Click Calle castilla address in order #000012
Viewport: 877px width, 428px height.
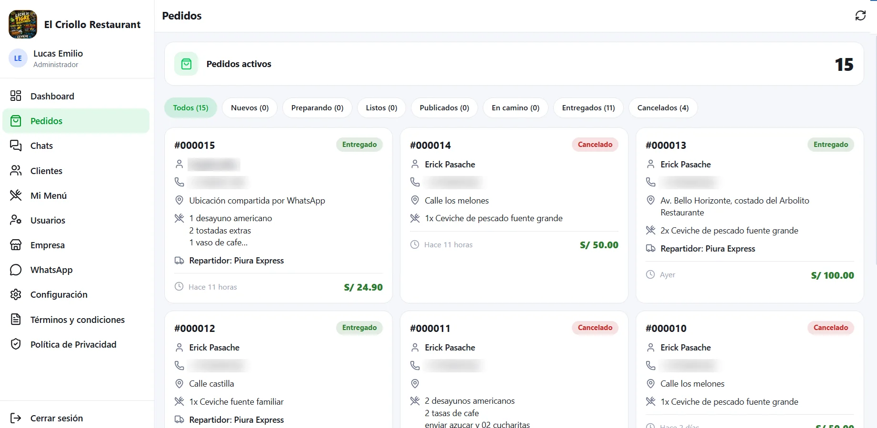point(211,384)
